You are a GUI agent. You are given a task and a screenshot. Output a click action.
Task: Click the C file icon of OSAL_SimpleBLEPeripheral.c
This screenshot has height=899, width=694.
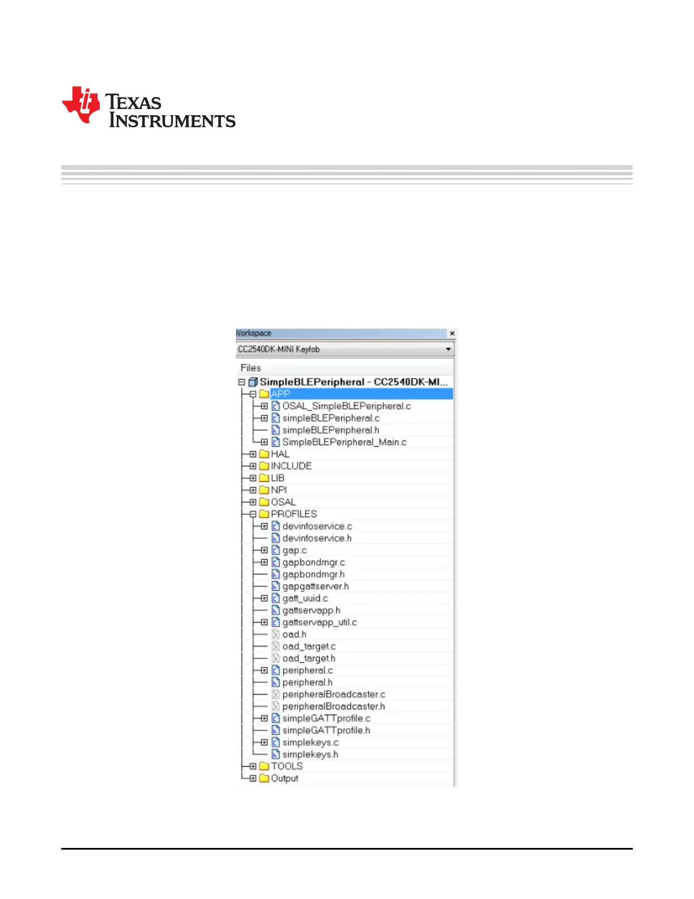click(x=276, y=406)
